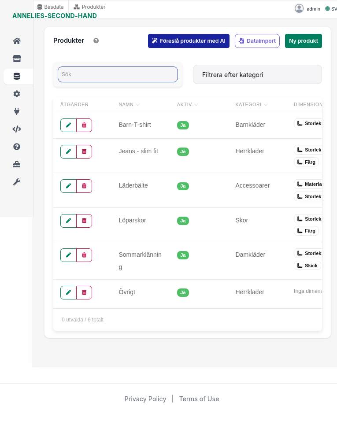Open the toolbox sidebar icon
Screen dimensions: 337x421
pos(17,164)
